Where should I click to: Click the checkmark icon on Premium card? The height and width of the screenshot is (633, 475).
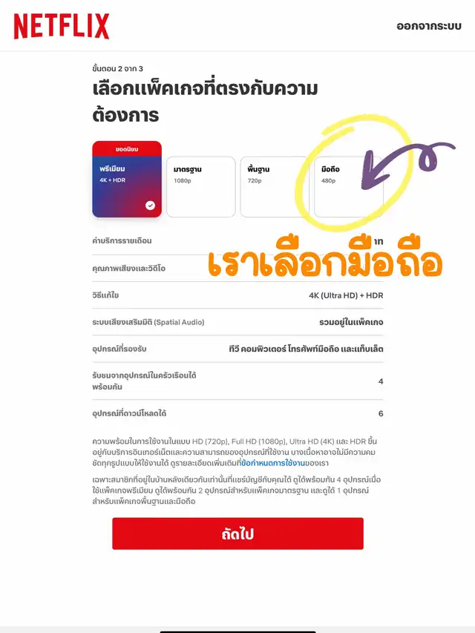pyautogui.click(x=150, y=206)
